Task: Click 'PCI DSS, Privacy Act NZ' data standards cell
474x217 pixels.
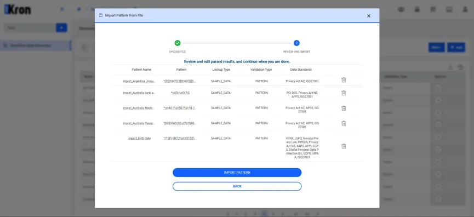Action: [x=302, y=95]
